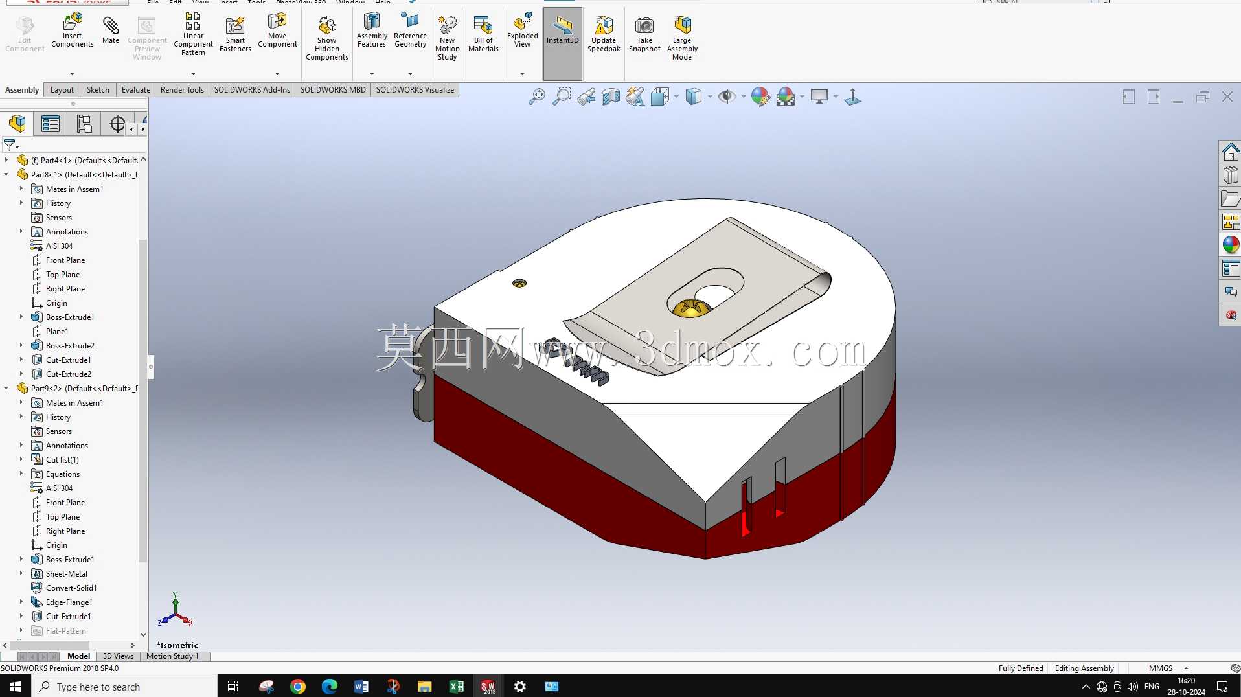The width and height of the screenshot is (1241, 697).
Task: Expand the Part4<1> component node
Action: [6, 161]
